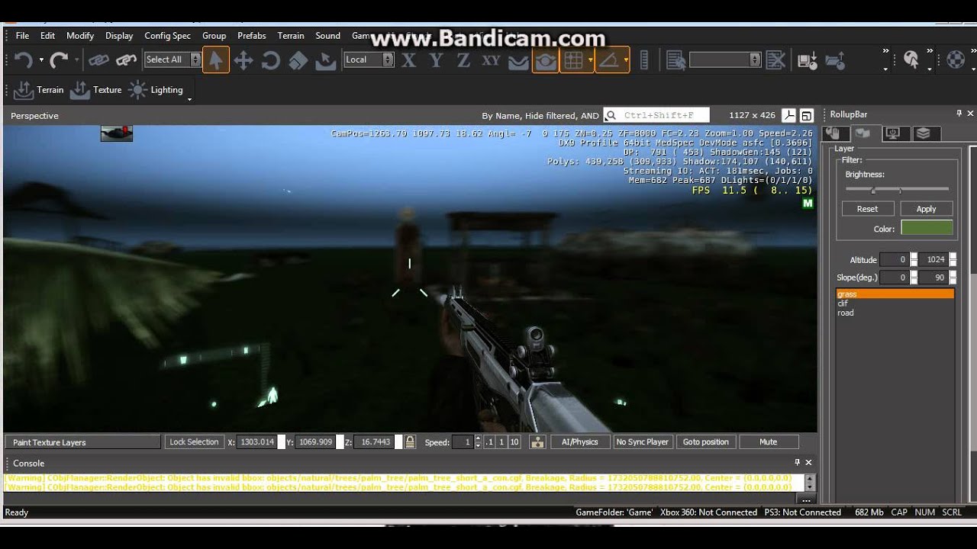Lock movement to Z axis
The width and height of the screenshot is (977, 549).
tap(463, 59)
